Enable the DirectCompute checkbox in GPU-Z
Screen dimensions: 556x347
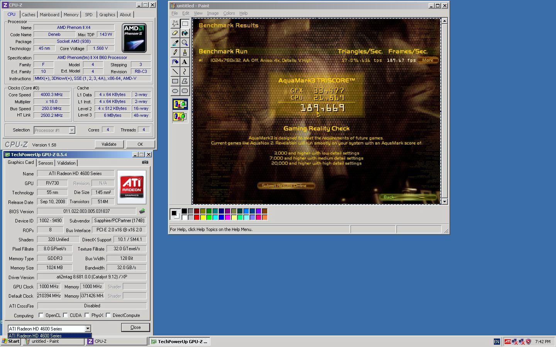pyautogui.click(x=108, y=315)
